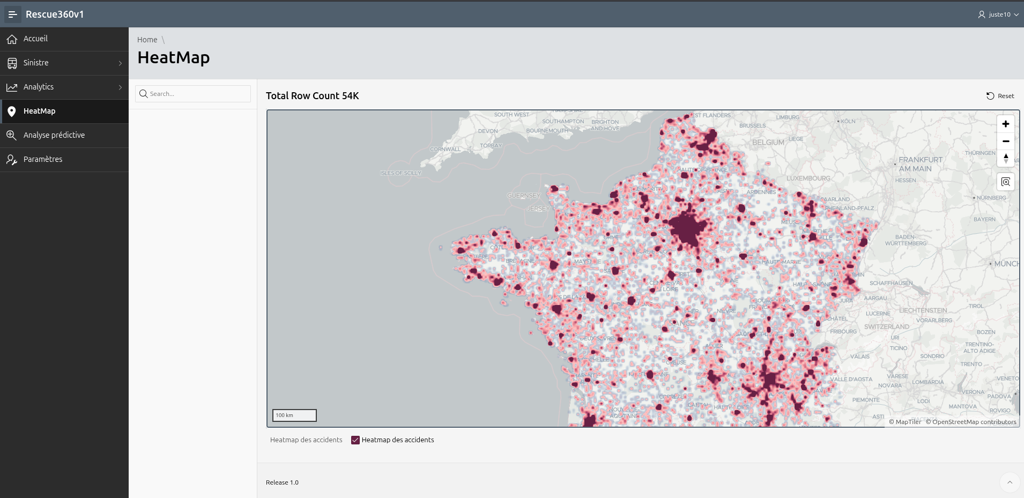Expand the Analytics submenu chevron
1024x498 pixels.
pos(120,87)
